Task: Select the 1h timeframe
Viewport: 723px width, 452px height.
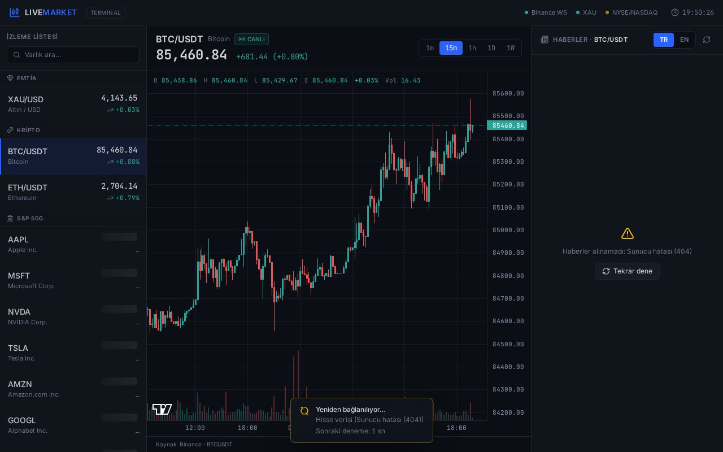Action: [472, 48]
